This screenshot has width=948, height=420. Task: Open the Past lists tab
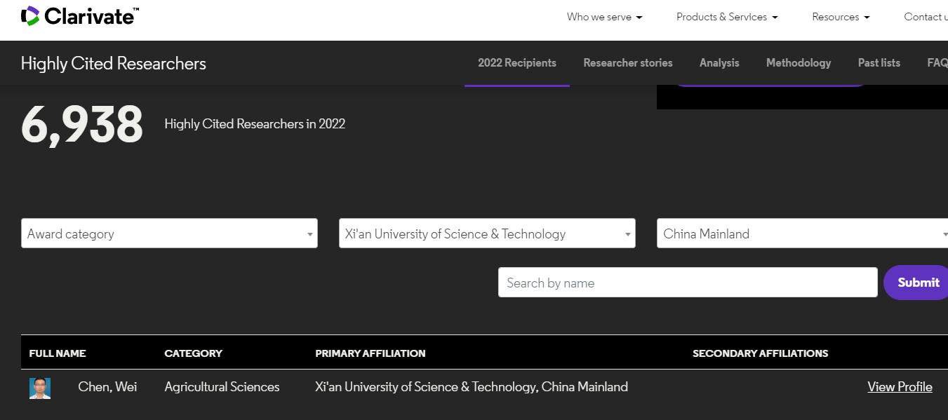tap(879, 63)
